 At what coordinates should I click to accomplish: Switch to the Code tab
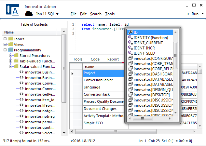point(95,59)
